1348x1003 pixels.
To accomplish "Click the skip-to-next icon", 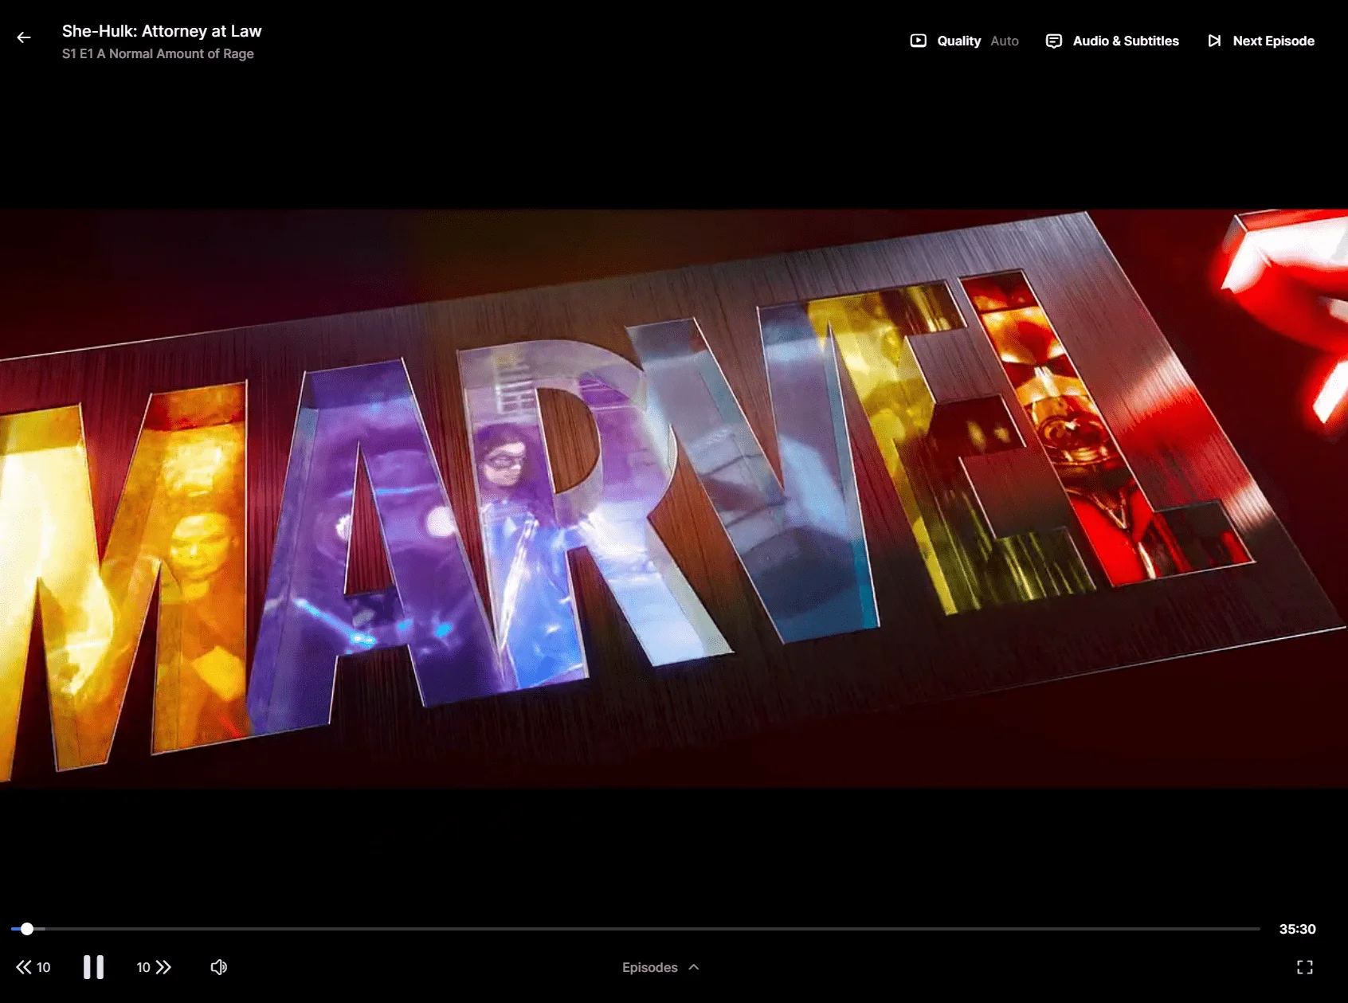I will pos(1214,41).
